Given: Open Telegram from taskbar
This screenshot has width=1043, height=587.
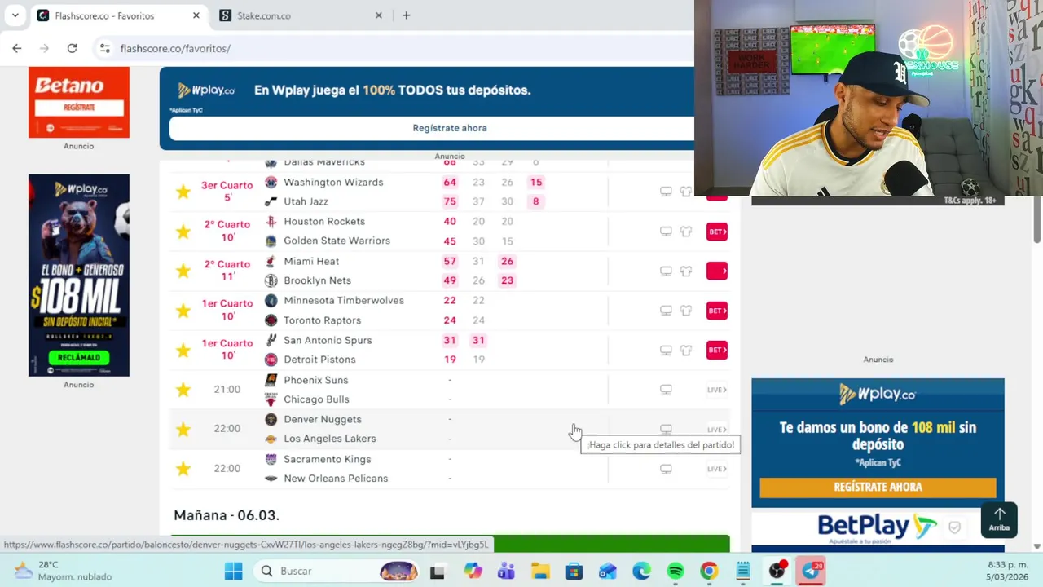Looking at the screenshot, I should pos(811,571).
